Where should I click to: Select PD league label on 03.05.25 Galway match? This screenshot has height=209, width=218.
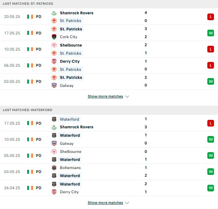point(39,81)
